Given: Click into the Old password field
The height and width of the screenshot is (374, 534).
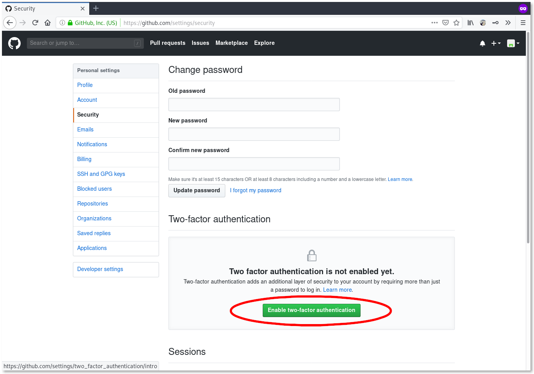Looking at the screenshot, I should (x=254, y=105).
